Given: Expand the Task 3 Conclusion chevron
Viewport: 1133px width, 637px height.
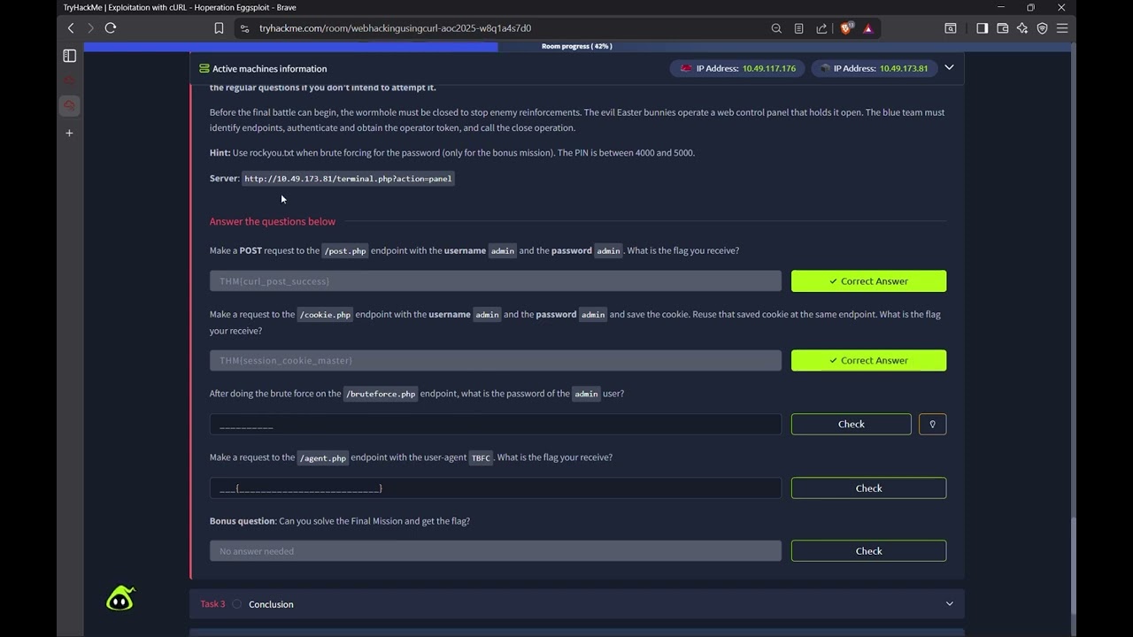Looking at the screenshot, I should [x=949, y=604].
